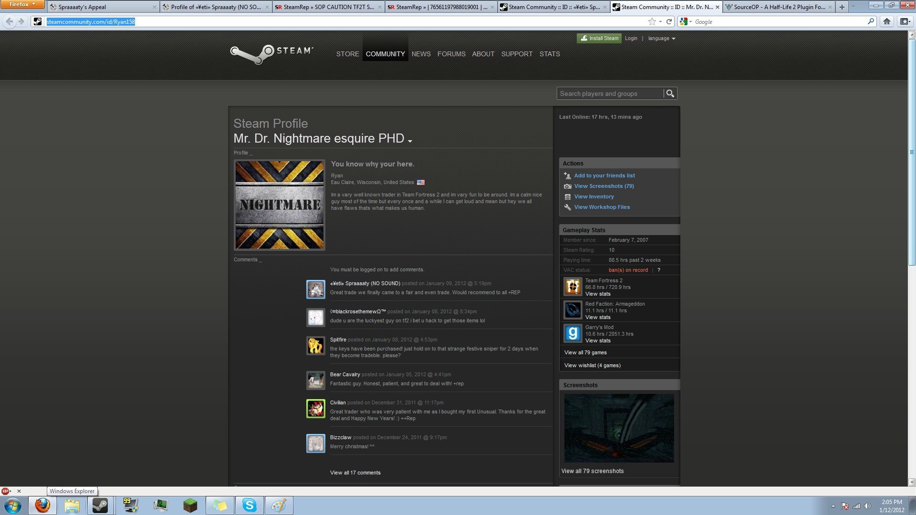Click the VAC status question mark
Viewport: 916px width, 515px height.
tap(659, 270)
